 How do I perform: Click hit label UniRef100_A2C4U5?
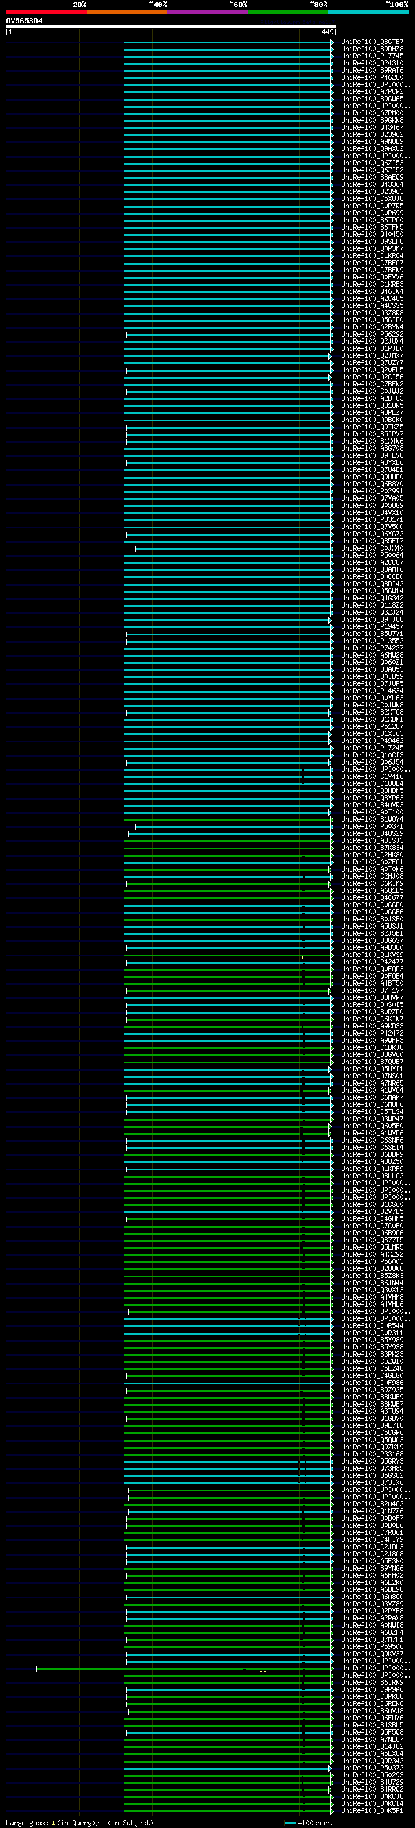[x=372, y=299]
